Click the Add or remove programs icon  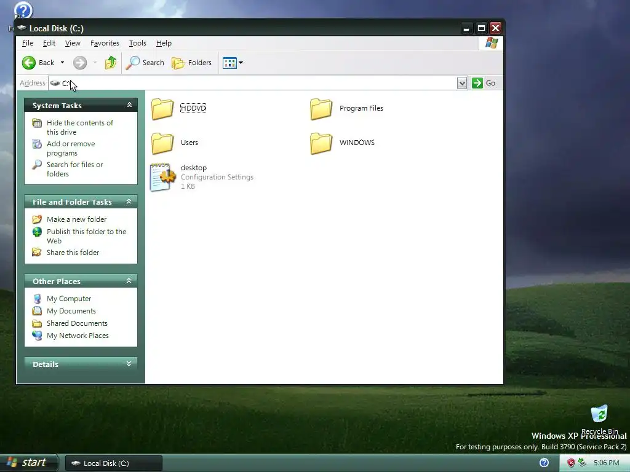37,144
